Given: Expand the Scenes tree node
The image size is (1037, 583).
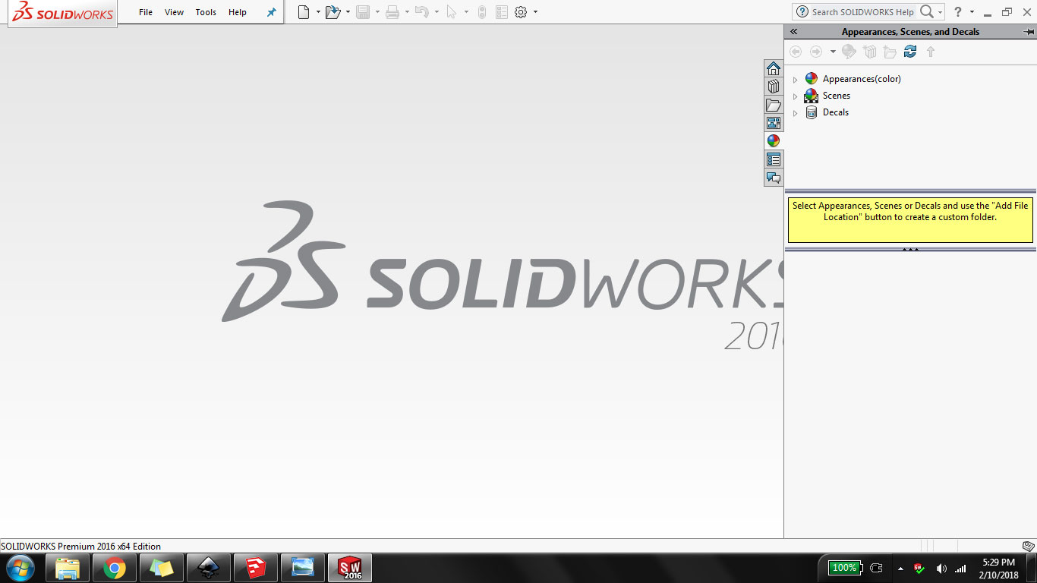Looking at the screenshot, I should coord(796,96).
